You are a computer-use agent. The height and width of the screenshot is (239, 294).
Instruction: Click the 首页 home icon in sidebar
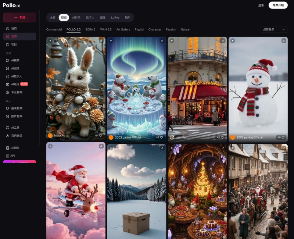coord(8,29)
